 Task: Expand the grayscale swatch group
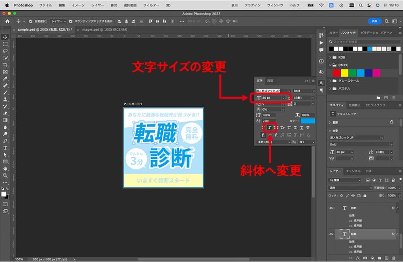pos(330,81)
